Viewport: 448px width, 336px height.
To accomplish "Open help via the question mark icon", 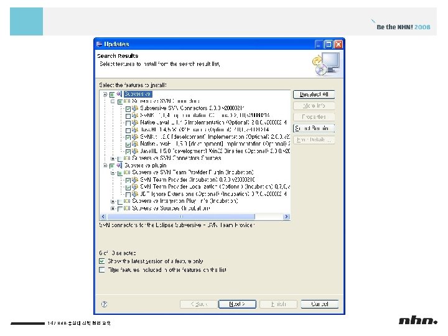I will (105, 304).
